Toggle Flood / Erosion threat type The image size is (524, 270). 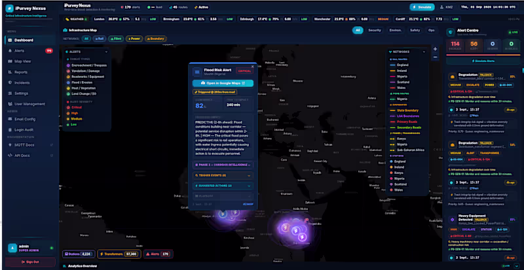pyautogui.click(x=80, y=82)
